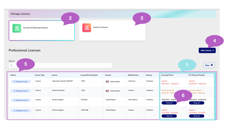Click the red Inactive Licenses icon

pyautogui.click(x=87, y=28)
